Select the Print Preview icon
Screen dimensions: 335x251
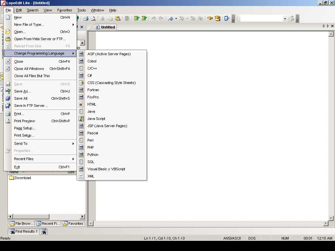point(93,18)
